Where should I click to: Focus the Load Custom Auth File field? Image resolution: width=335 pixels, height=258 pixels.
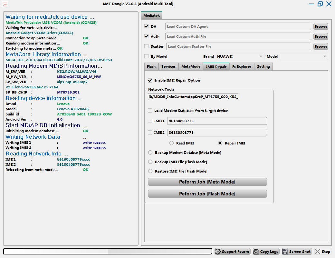tap(238, 36)
